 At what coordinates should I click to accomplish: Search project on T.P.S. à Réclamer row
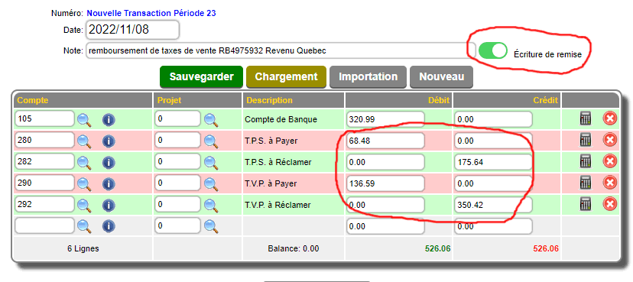[211, 163]
